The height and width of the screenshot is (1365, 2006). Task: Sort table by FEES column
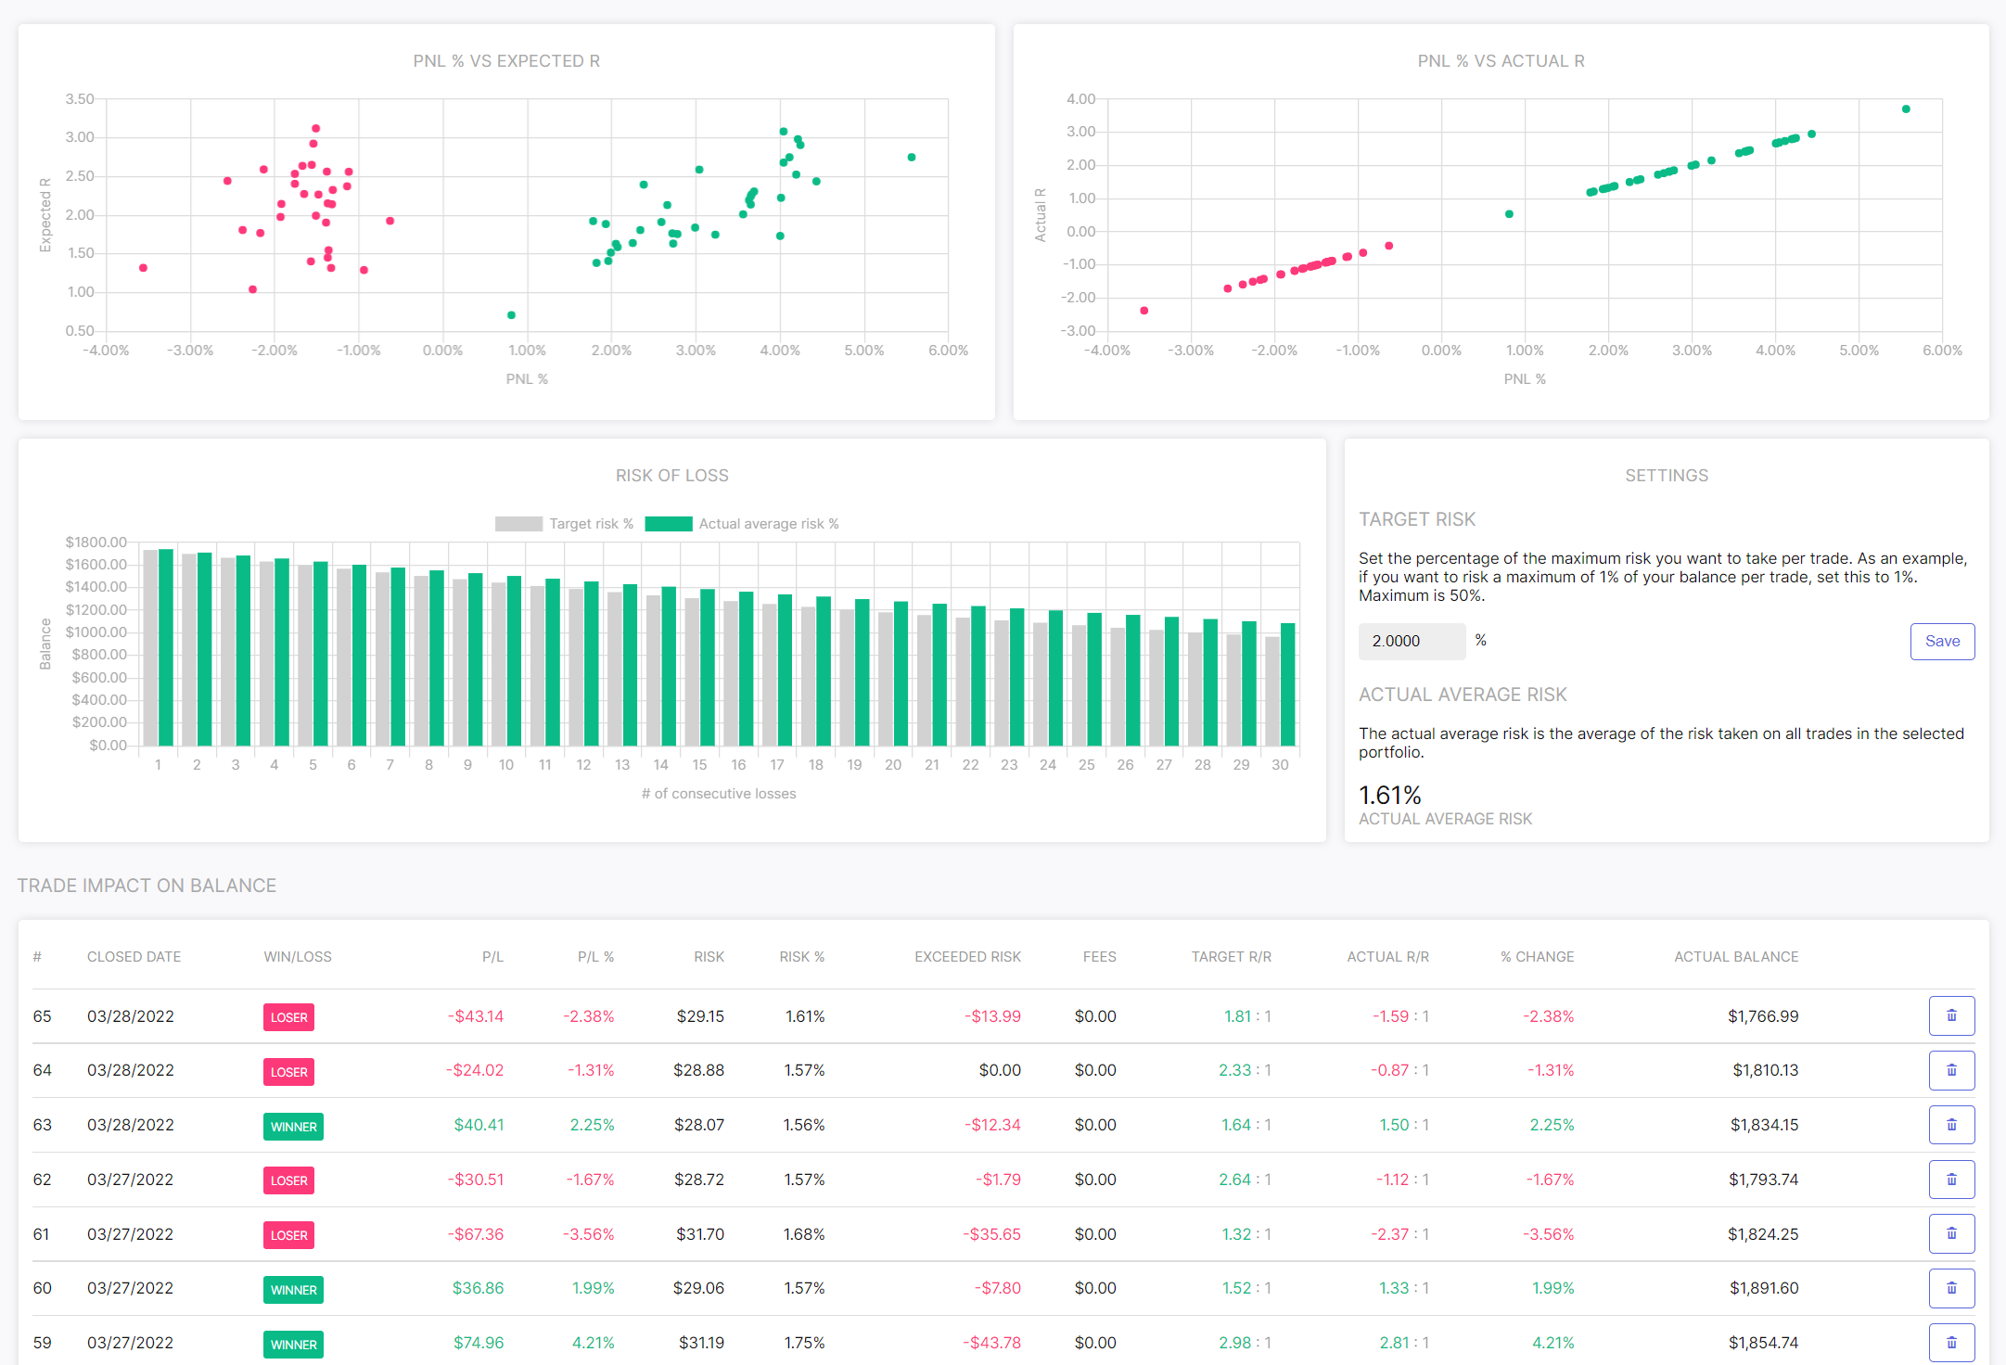(x=1100, y=956)
